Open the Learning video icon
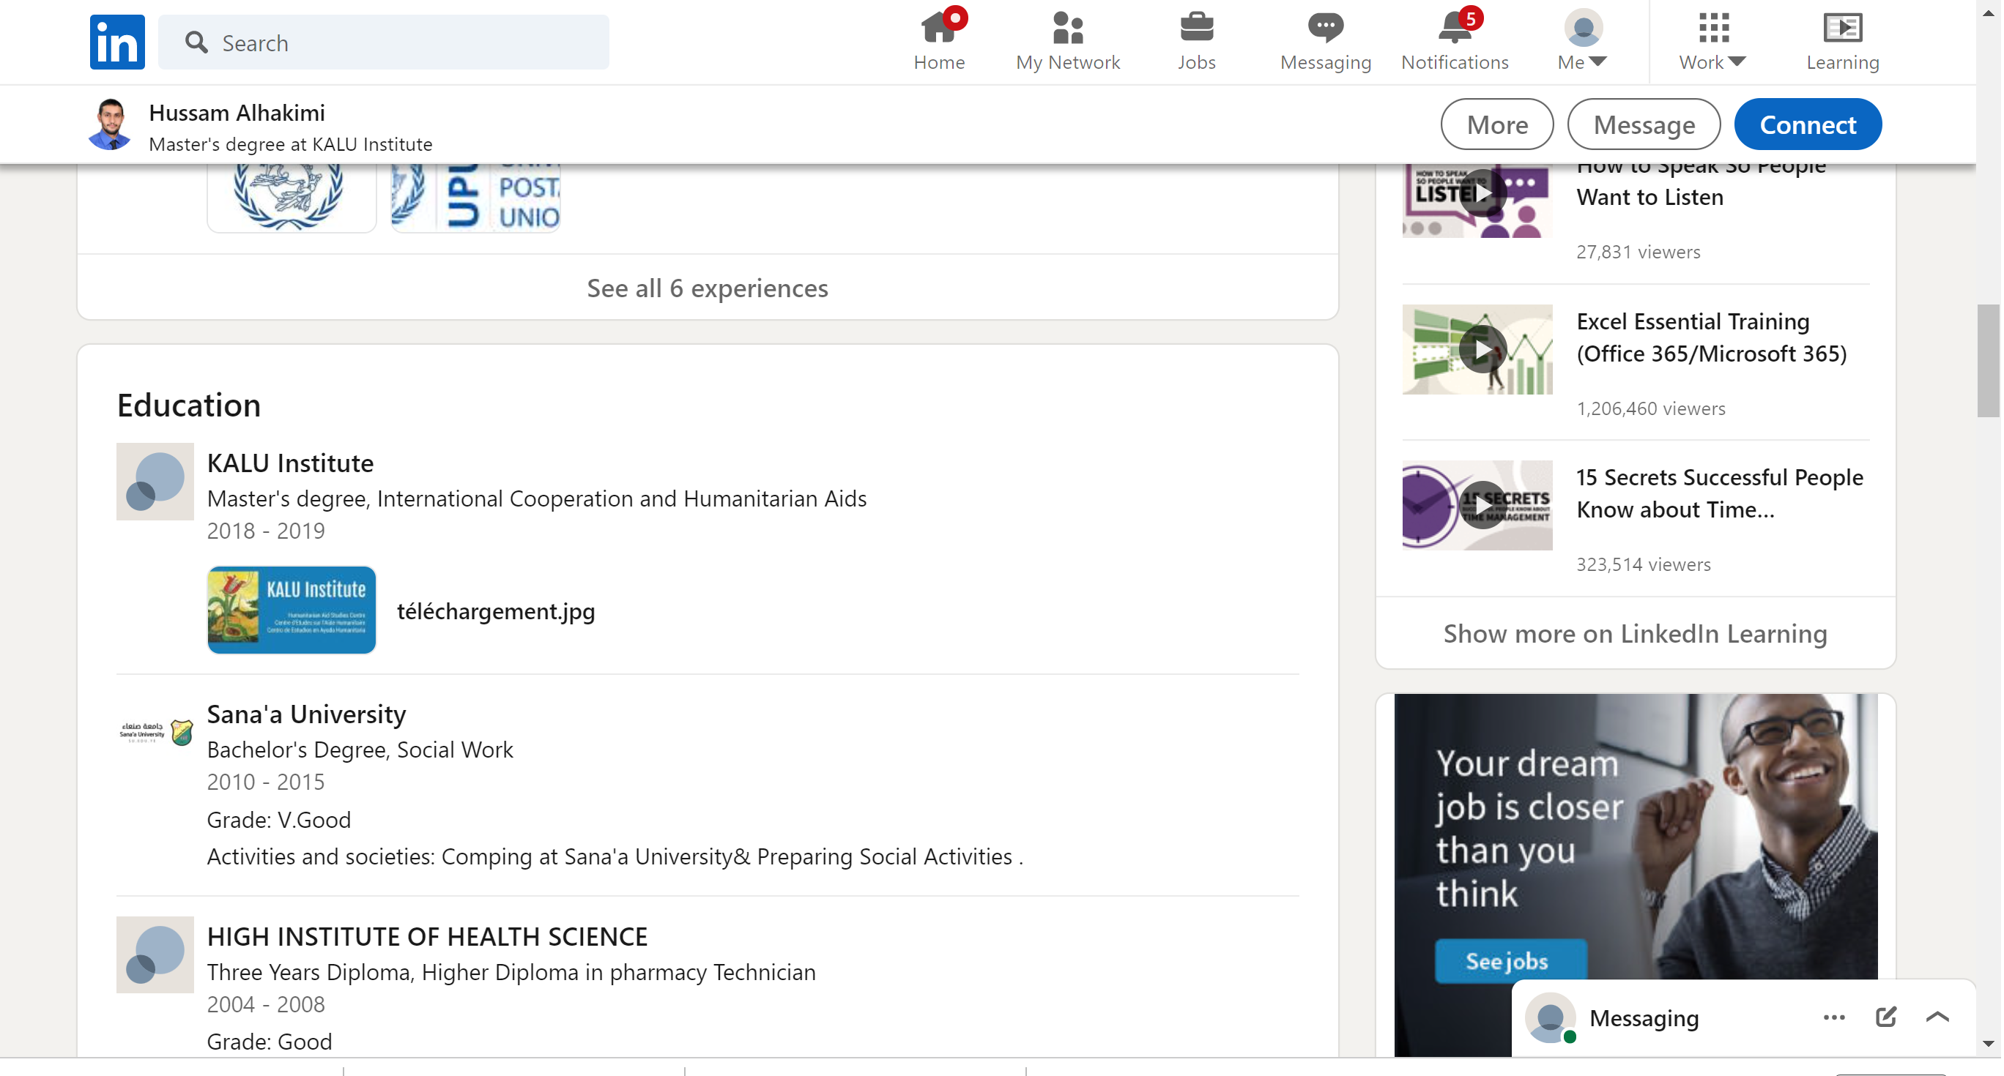This screenshot has height=1076, width=2004. tap(1841, 29)
